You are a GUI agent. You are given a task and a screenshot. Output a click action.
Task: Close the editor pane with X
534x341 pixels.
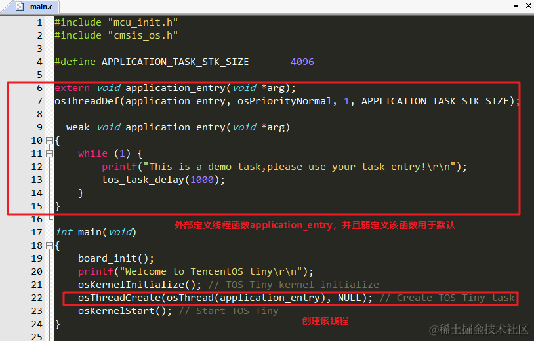pyautogui.click(x=529, y=6)
